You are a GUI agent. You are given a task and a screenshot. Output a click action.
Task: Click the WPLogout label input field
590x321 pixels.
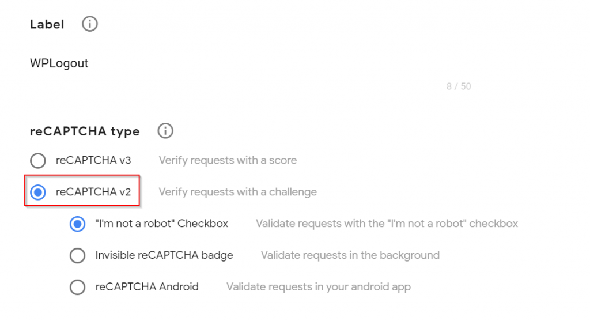[x=251, y=63]
